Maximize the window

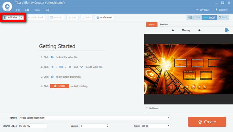(x=223, y=3)
